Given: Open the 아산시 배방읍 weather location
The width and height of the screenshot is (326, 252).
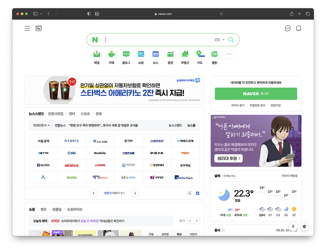Looking at the screenshot, I should click(x=290, y=176).
